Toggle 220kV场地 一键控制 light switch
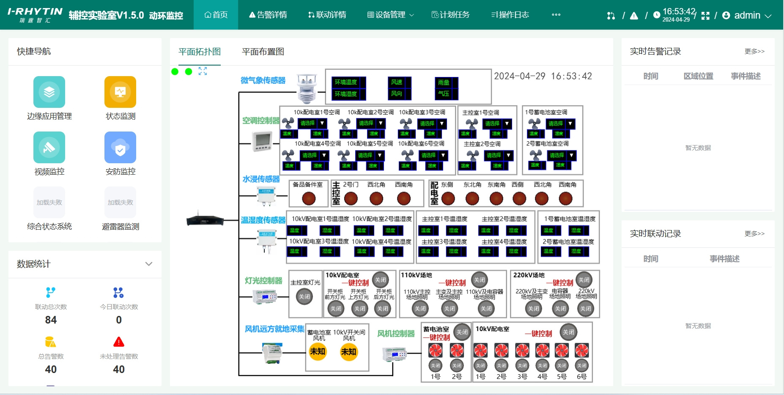This screenshot has width=784, height=395. point(584,280)
